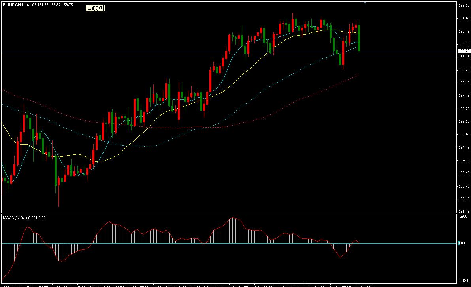Click the MACD scale value 1.036
Image resolution: width=471 pixels, height=287 pixels.
pyautogui.click(x=463, y=216)
